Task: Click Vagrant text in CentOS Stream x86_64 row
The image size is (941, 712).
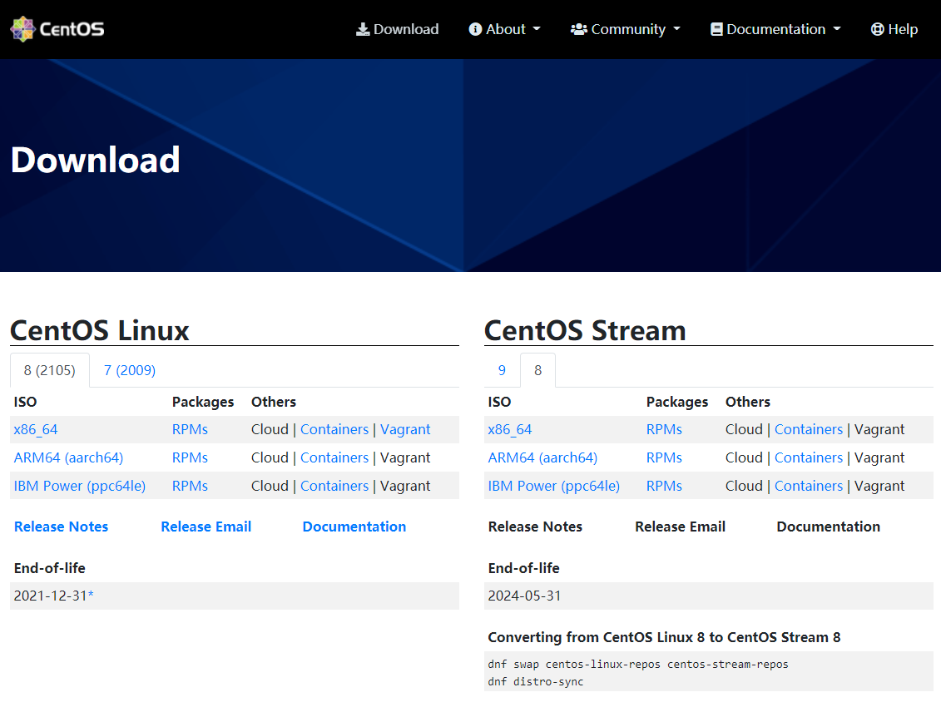Action: pos(879,429)
